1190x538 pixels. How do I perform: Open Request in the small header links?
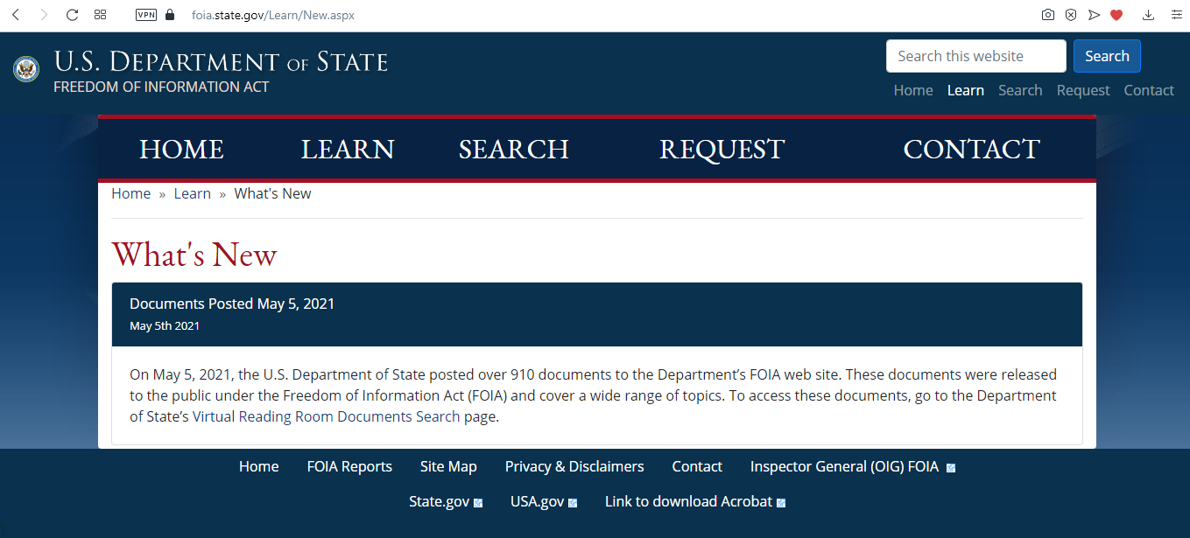1083,90
